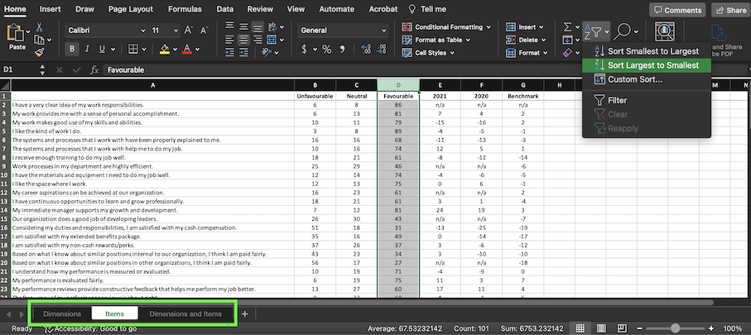Toggle Bold formatting
The image size is (751, 335).
74,49
